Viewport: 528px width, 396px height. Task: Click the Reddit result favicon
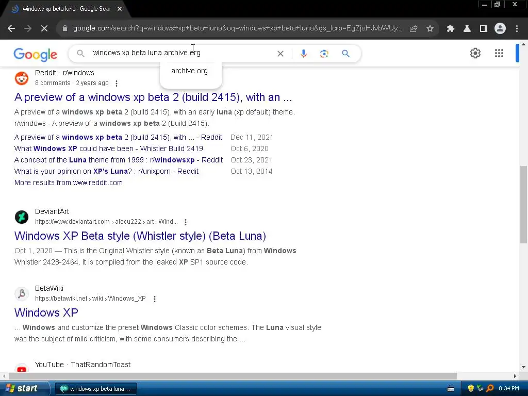tap(22, 78)
